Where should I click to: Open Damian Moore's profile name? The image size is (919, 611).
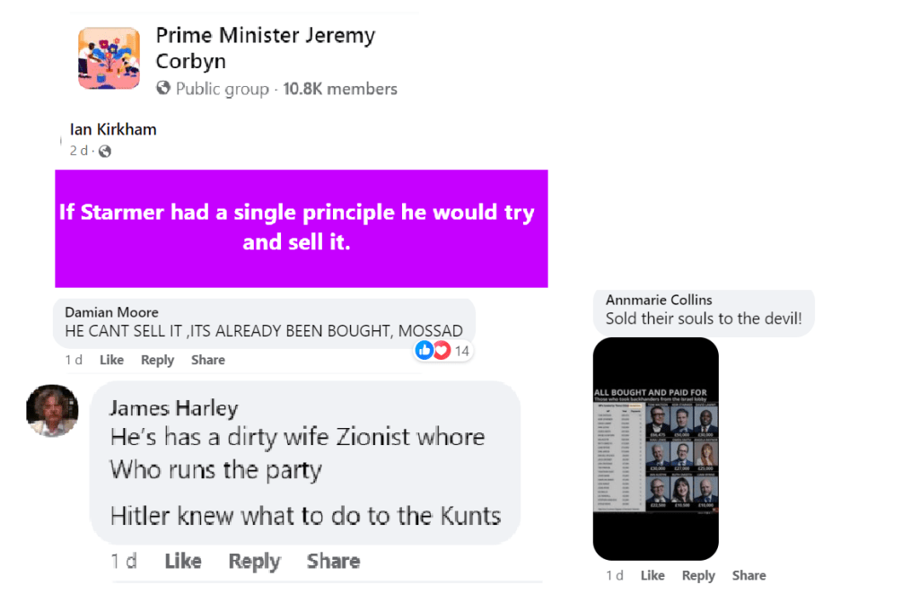point(111,312)
